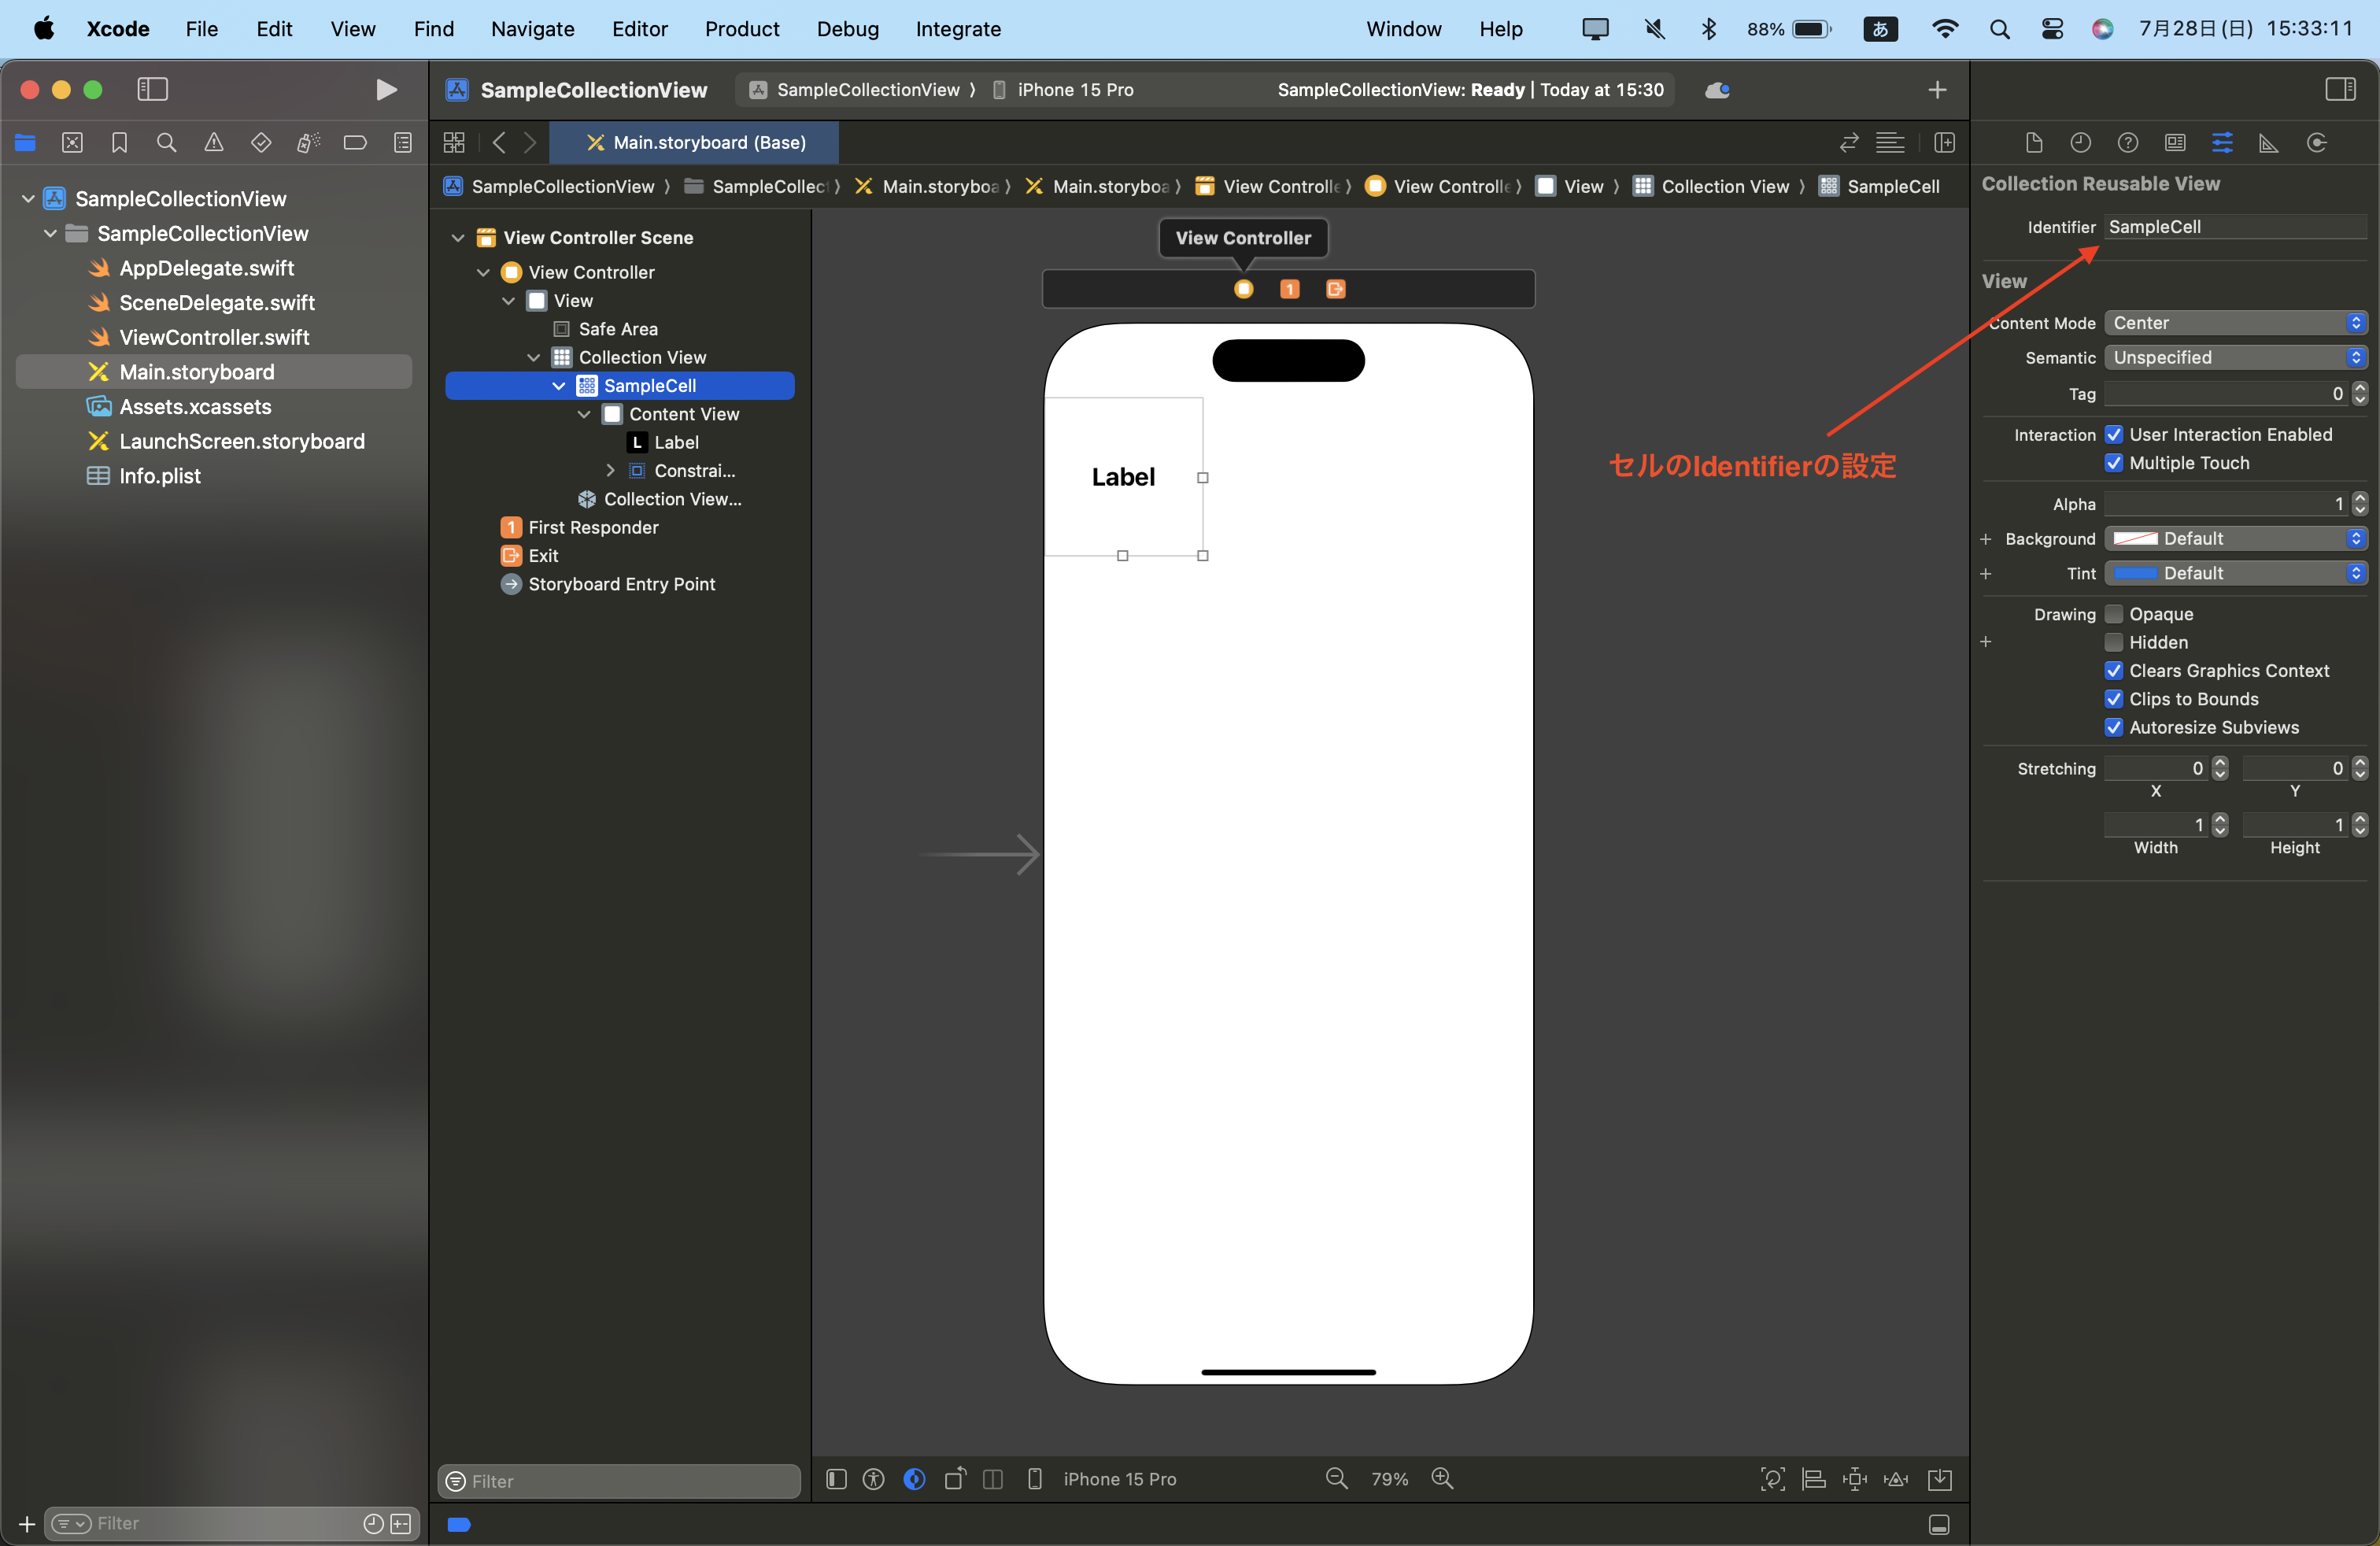Screen dimensions: 2380x1546
Task: Open the Issue navigator warning icon
Action: click(213, 143)
